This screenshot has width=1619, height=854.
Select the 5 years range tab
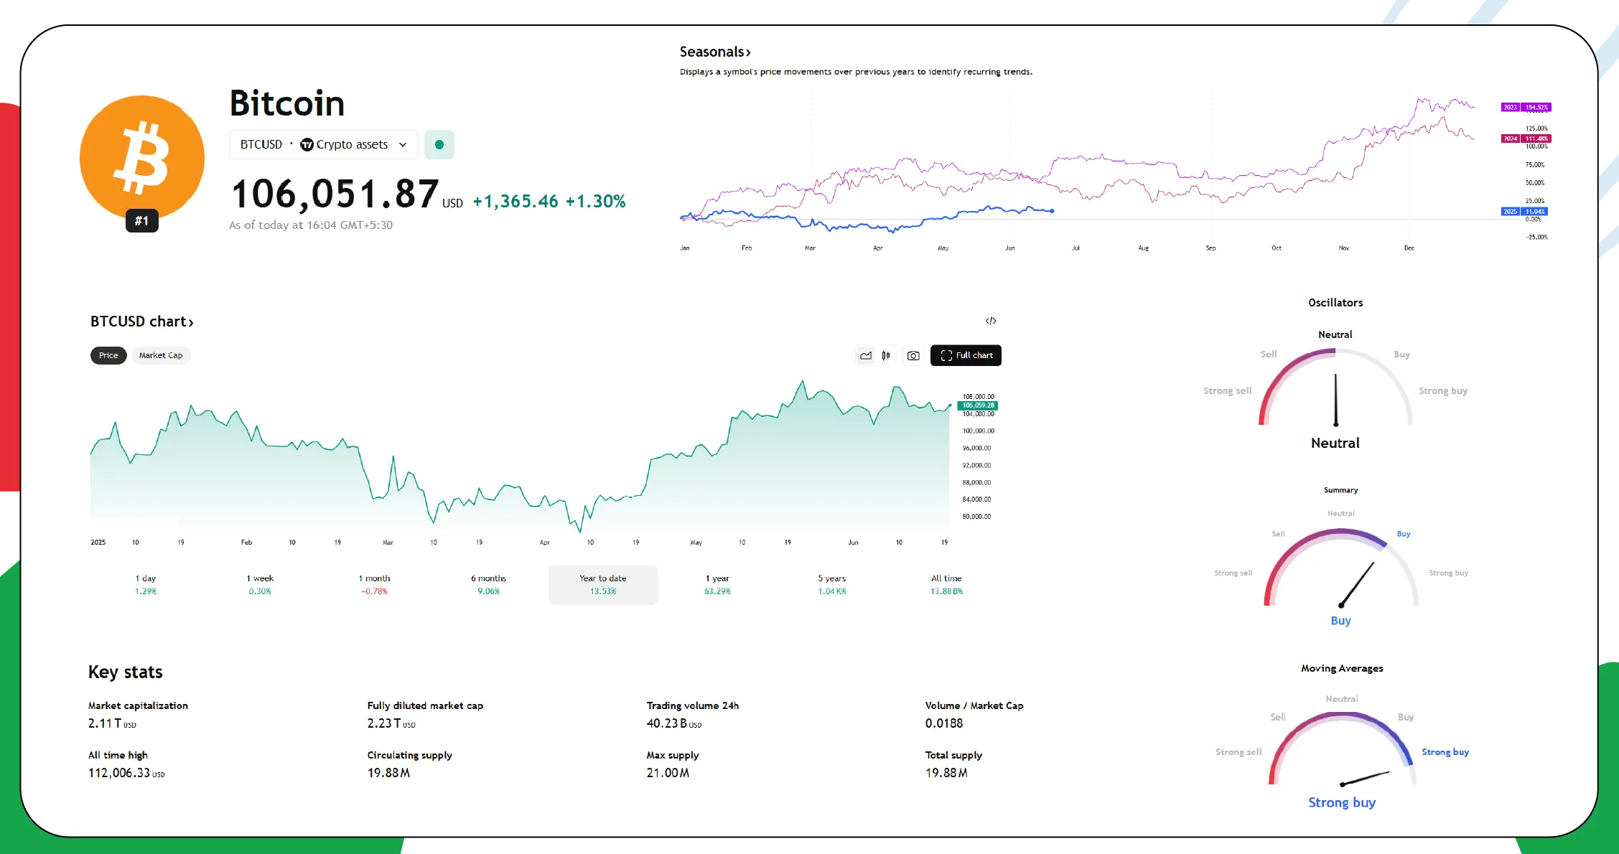click(x=832, y=585)
